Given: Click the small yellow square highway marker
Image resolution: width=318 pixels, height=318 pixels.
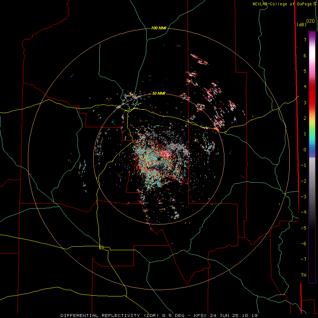Looking at the screenshot, I should click(x=101, y=247).
